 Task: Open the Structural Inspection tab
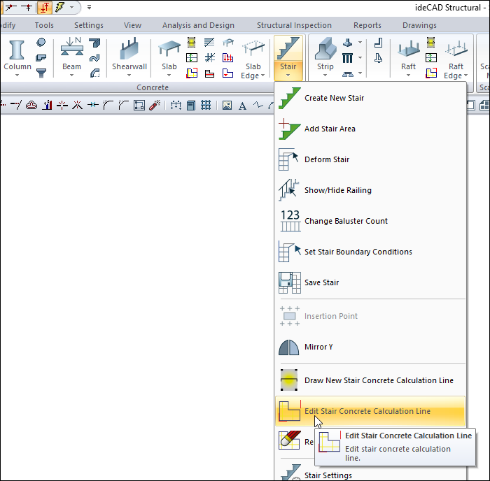(293, 26)
